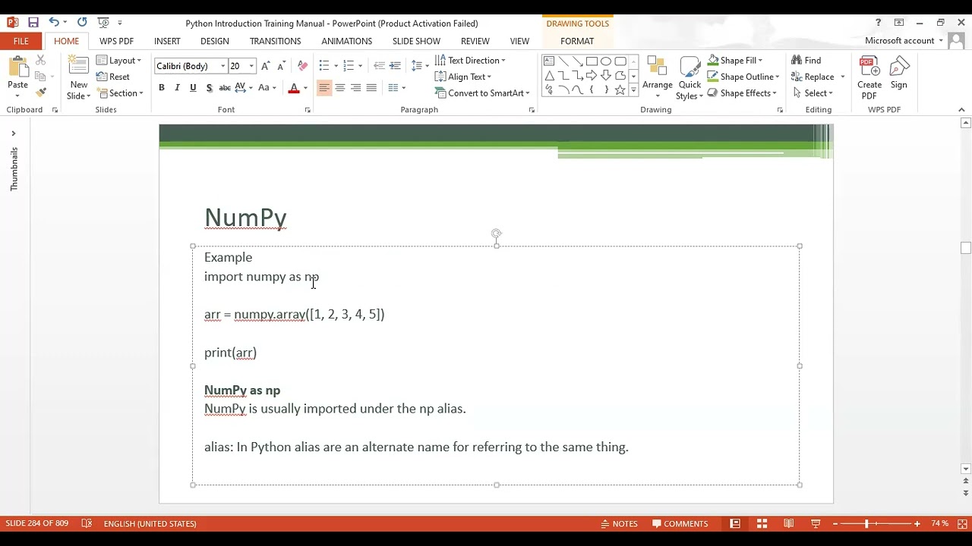Click the Find button
The height and width of the screenshot is (546, 972).
(x=806, y=61)
